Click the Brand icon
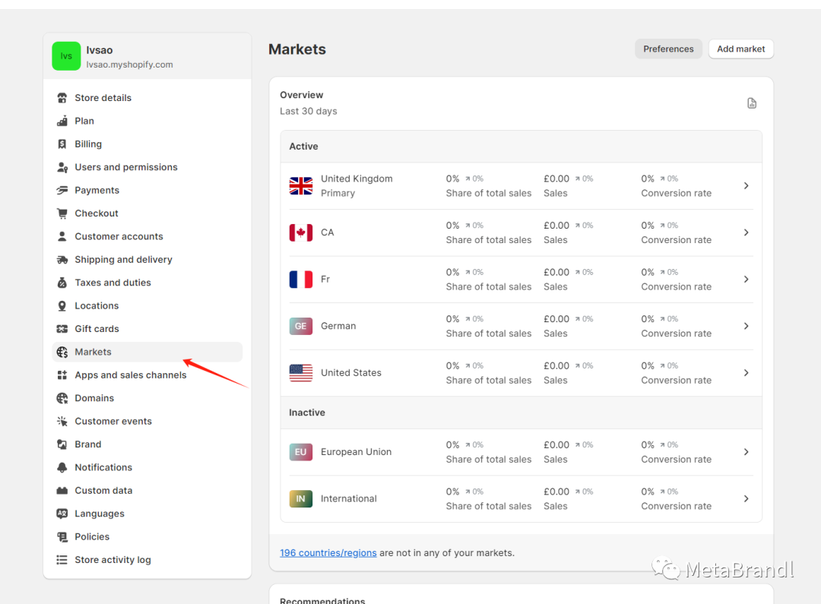This screenshot has width=821, height=604. pos(62,444)
